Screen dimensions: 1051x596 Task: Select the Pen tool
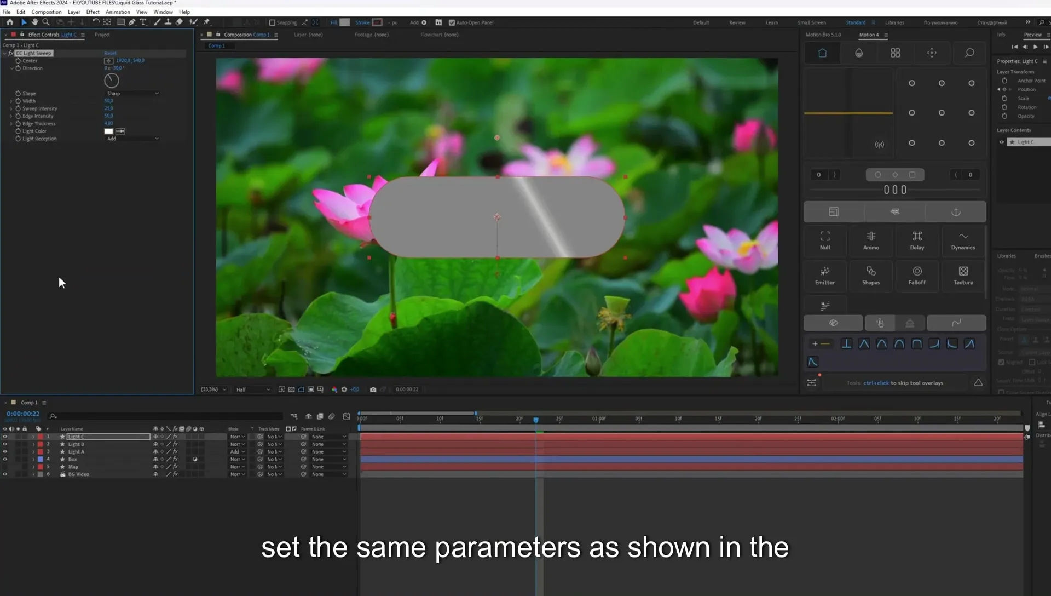coord(132,22)
